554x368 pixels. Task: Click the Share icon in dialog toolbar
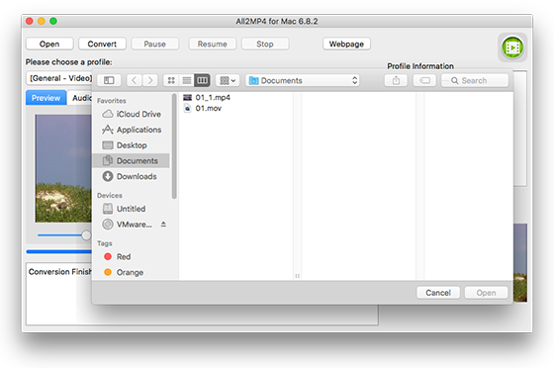tap(396, 80)
